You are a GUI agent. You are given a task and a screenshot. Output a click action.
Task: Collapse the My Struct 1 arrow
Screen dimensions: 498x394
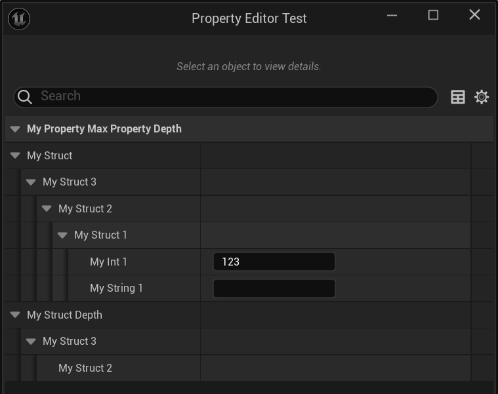(x=62, y=235)
